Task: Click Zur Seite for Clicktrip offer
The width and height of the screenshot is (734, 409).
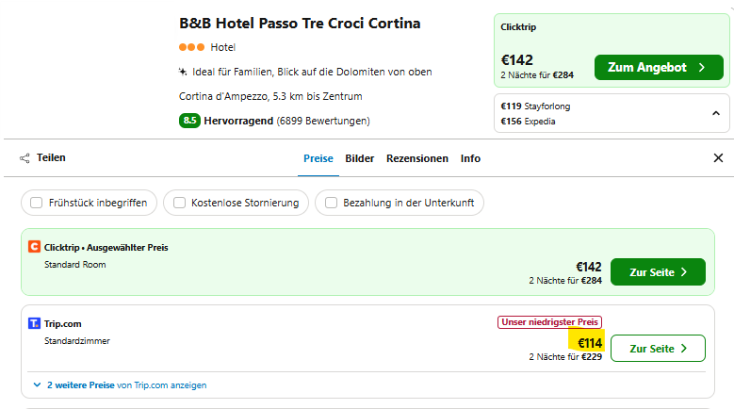Action: tap(658, 272)
